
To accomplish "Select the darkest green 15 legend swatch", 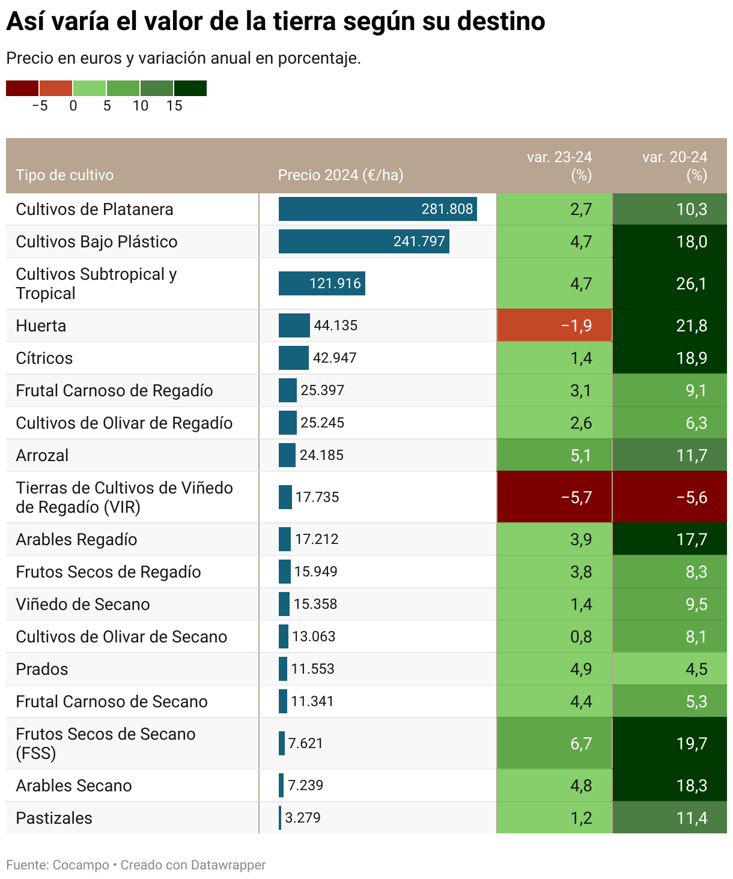I will 190,89.
